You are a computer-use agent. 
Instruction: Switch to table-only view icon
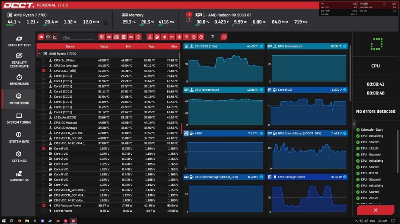(48, 37)
